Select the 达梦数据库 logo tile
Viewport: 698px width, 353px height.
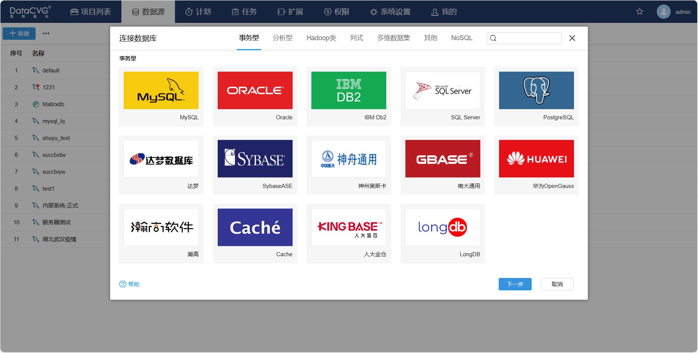pos(161,159)
